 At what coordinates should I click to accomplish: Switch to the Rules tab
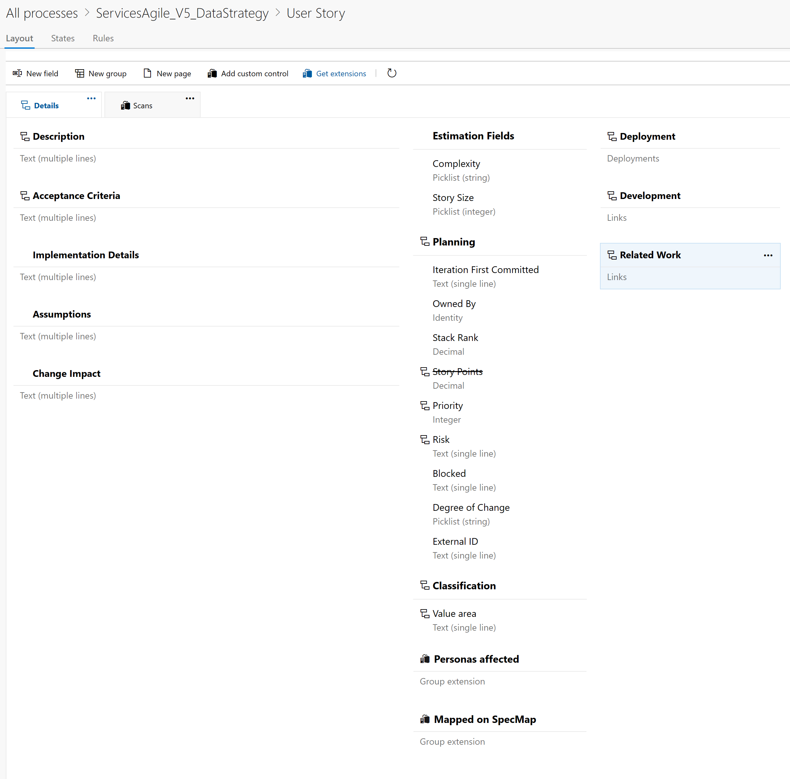(x=103, y=38)
